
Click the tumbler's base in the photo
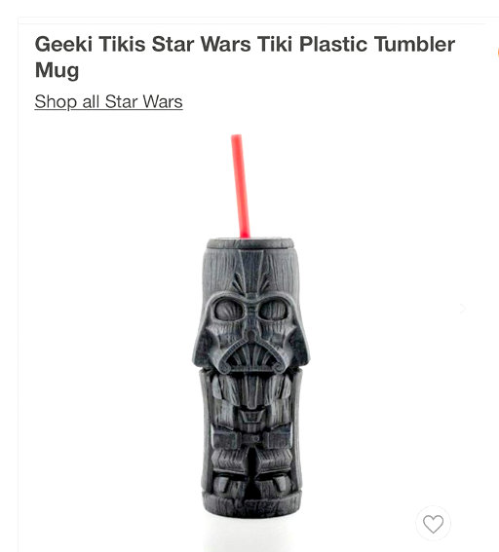(251, 505)
